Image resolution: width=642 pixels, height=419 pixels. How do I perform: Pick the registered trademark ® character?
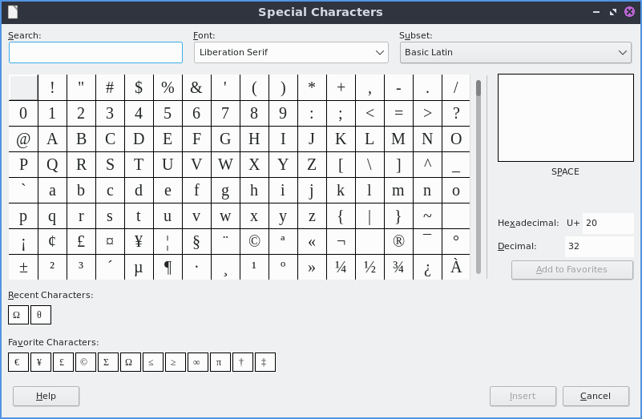pos(398,240)
